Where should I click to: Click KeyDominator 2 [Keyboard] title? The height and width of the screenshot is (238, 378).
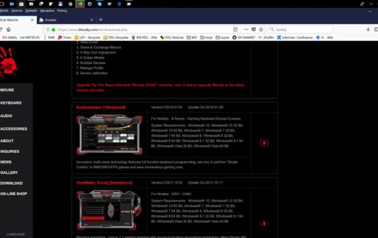click(101, 107)
